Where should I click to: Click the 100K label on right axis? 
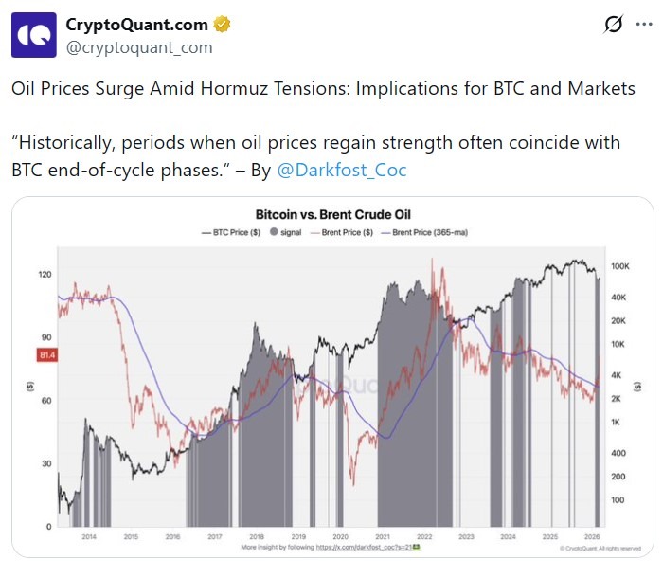621,268
